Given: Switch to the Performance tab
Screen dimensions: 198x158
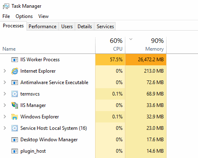Looking at the screenshot, I should pyautogui.click(x=42, y=27).
